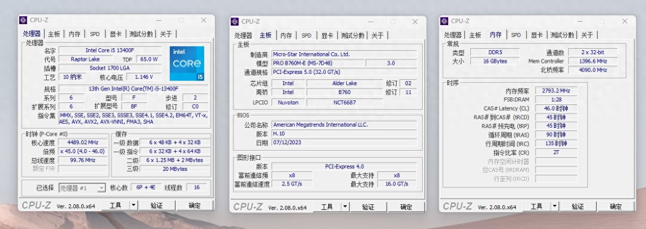646x229 pixels.
Task: Switch to 内存 tab in middle CPU-Z window
Action: pyautogui.click(x=286, y=35)
